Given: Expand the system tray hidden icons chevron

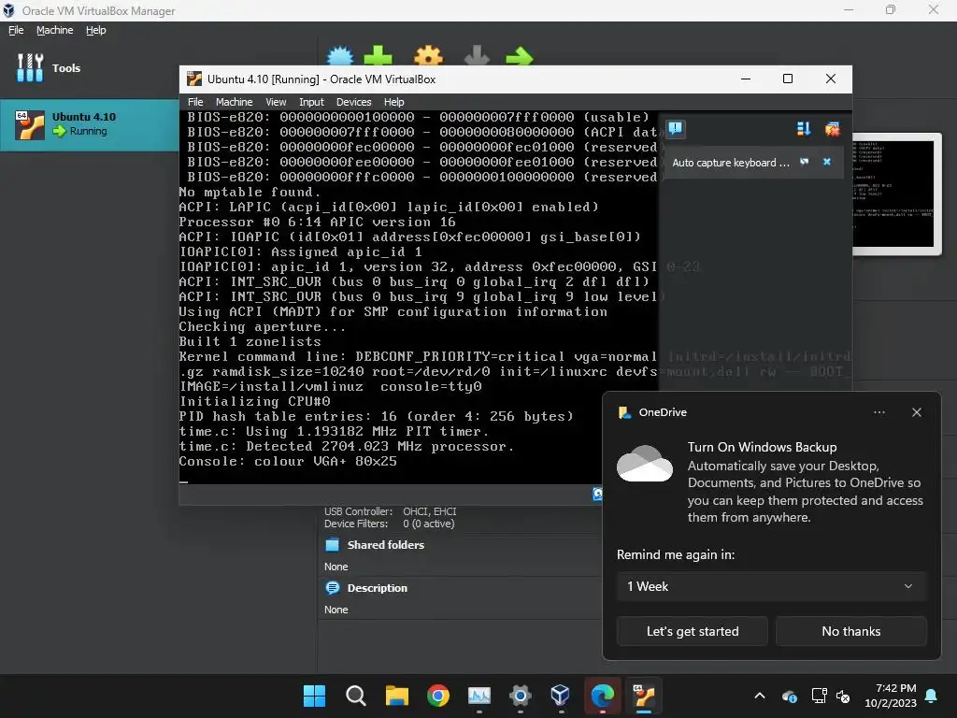Looking at the screenshot, I should coord(759,696).
